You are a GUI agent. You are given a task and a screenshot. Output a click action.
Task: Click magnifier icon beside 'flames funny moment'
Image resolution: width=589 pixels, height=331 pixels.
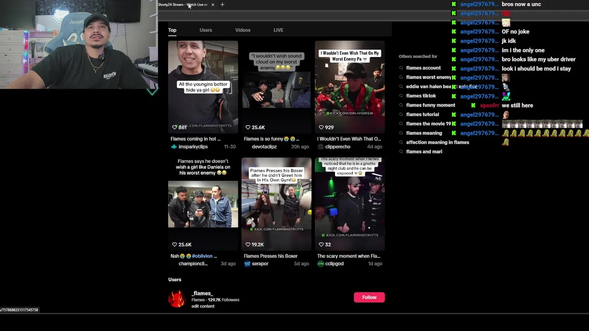pyautogui.click(x=401, y=105)
